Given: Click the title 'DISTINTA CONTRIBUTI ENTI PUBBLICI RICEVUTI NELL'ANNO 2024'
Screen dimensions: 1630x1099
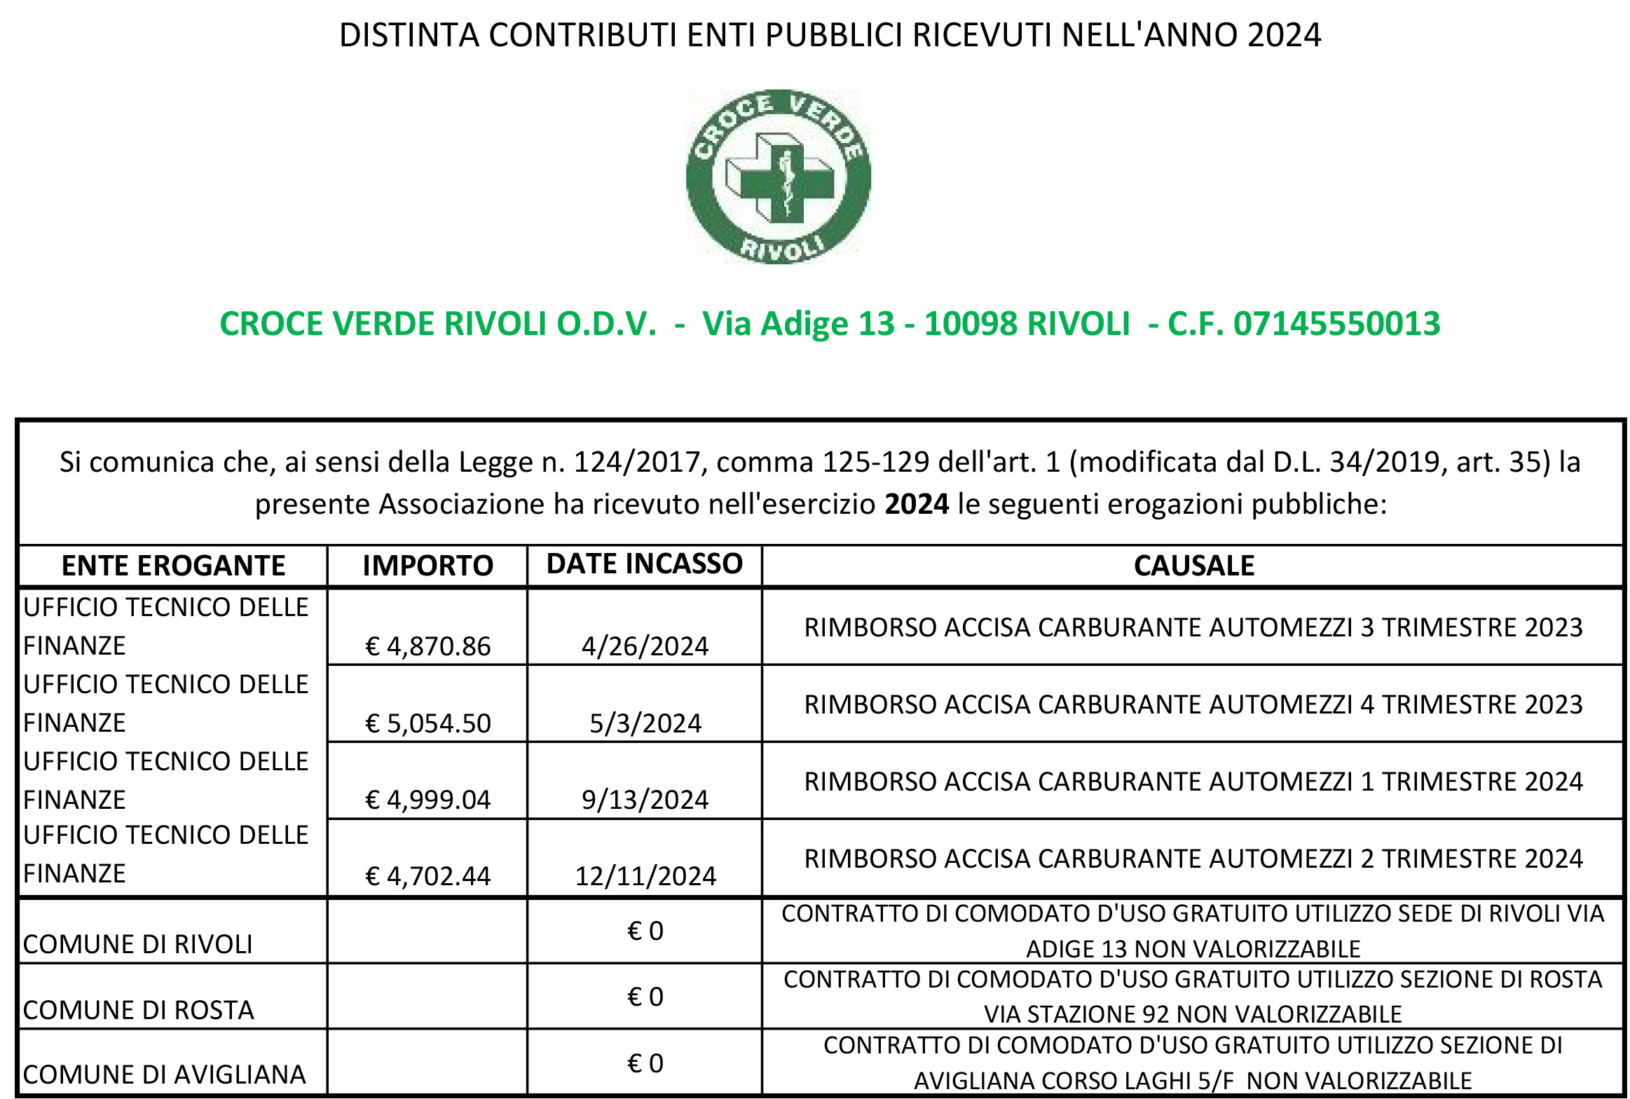Looking at the screenshot, I should click(830, 35).
